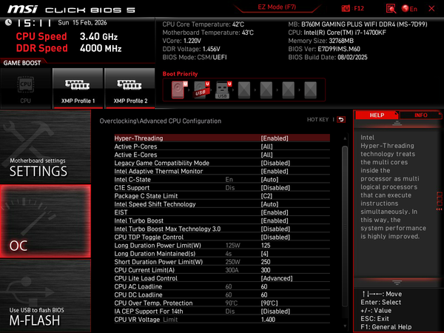Click the Boot Priority heading
The height and width of the screenshot is (333, 444).
[x=180, y=73]
